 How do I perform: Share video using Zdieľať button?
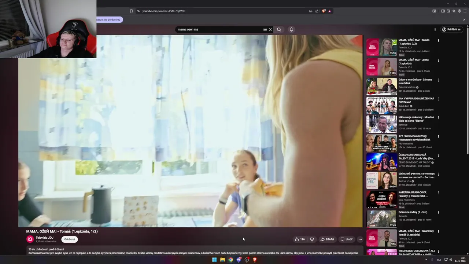point(327,239)
